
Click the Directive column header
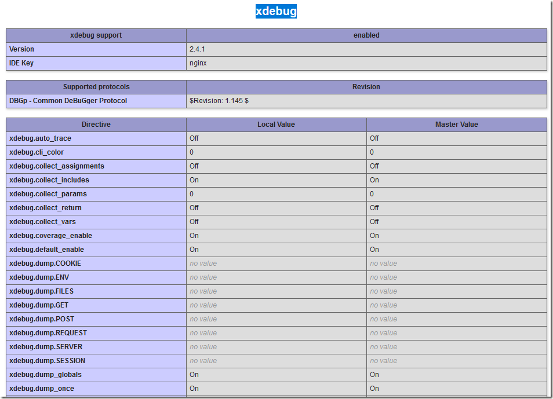click(x=96, y=125)
